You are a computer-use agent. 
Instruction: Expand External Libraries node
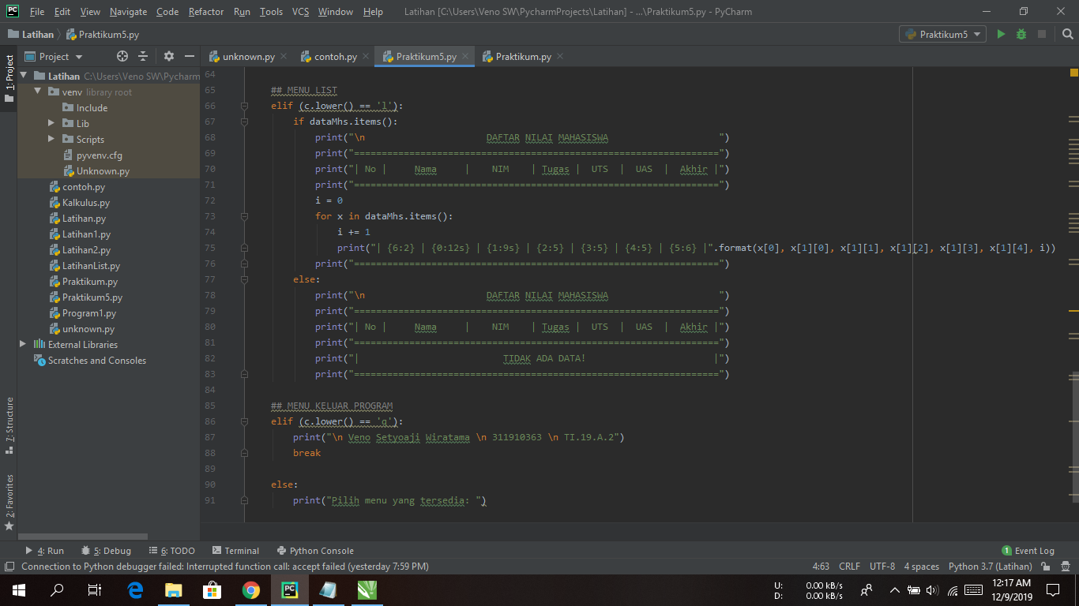coord(23,344)
